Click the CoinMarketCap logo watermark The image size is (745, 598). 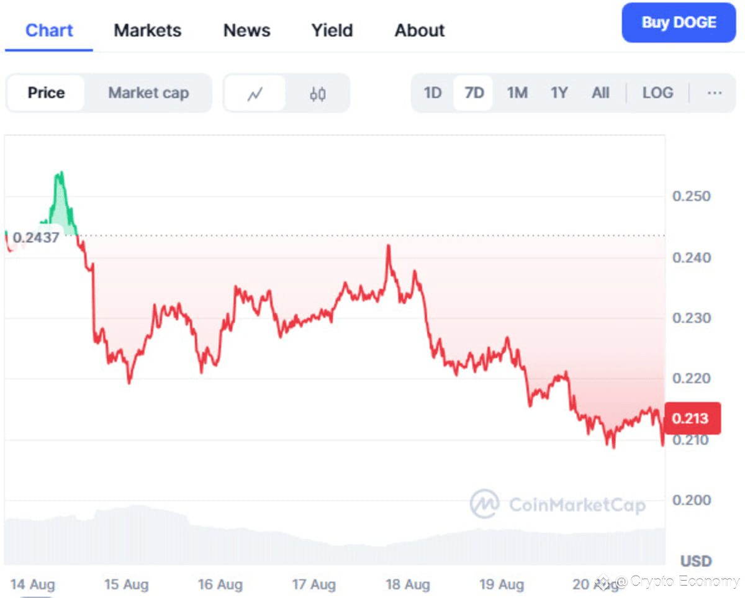tap(558, 504)
